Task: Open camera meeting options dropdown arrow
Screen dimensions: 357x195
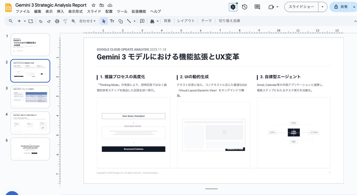Action: pos(278,7)
